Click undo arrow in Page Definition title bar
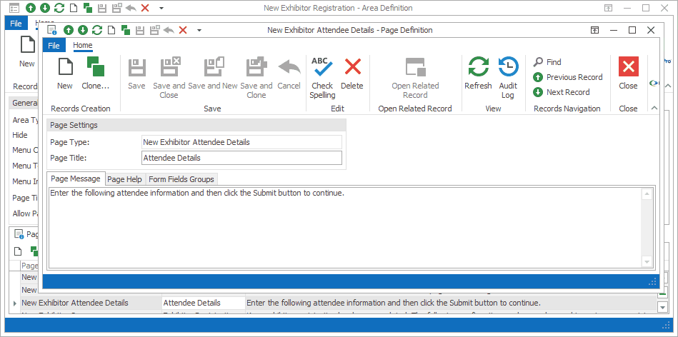The height and width of the screenshot is (337, 678). click(x=169, y=30)
